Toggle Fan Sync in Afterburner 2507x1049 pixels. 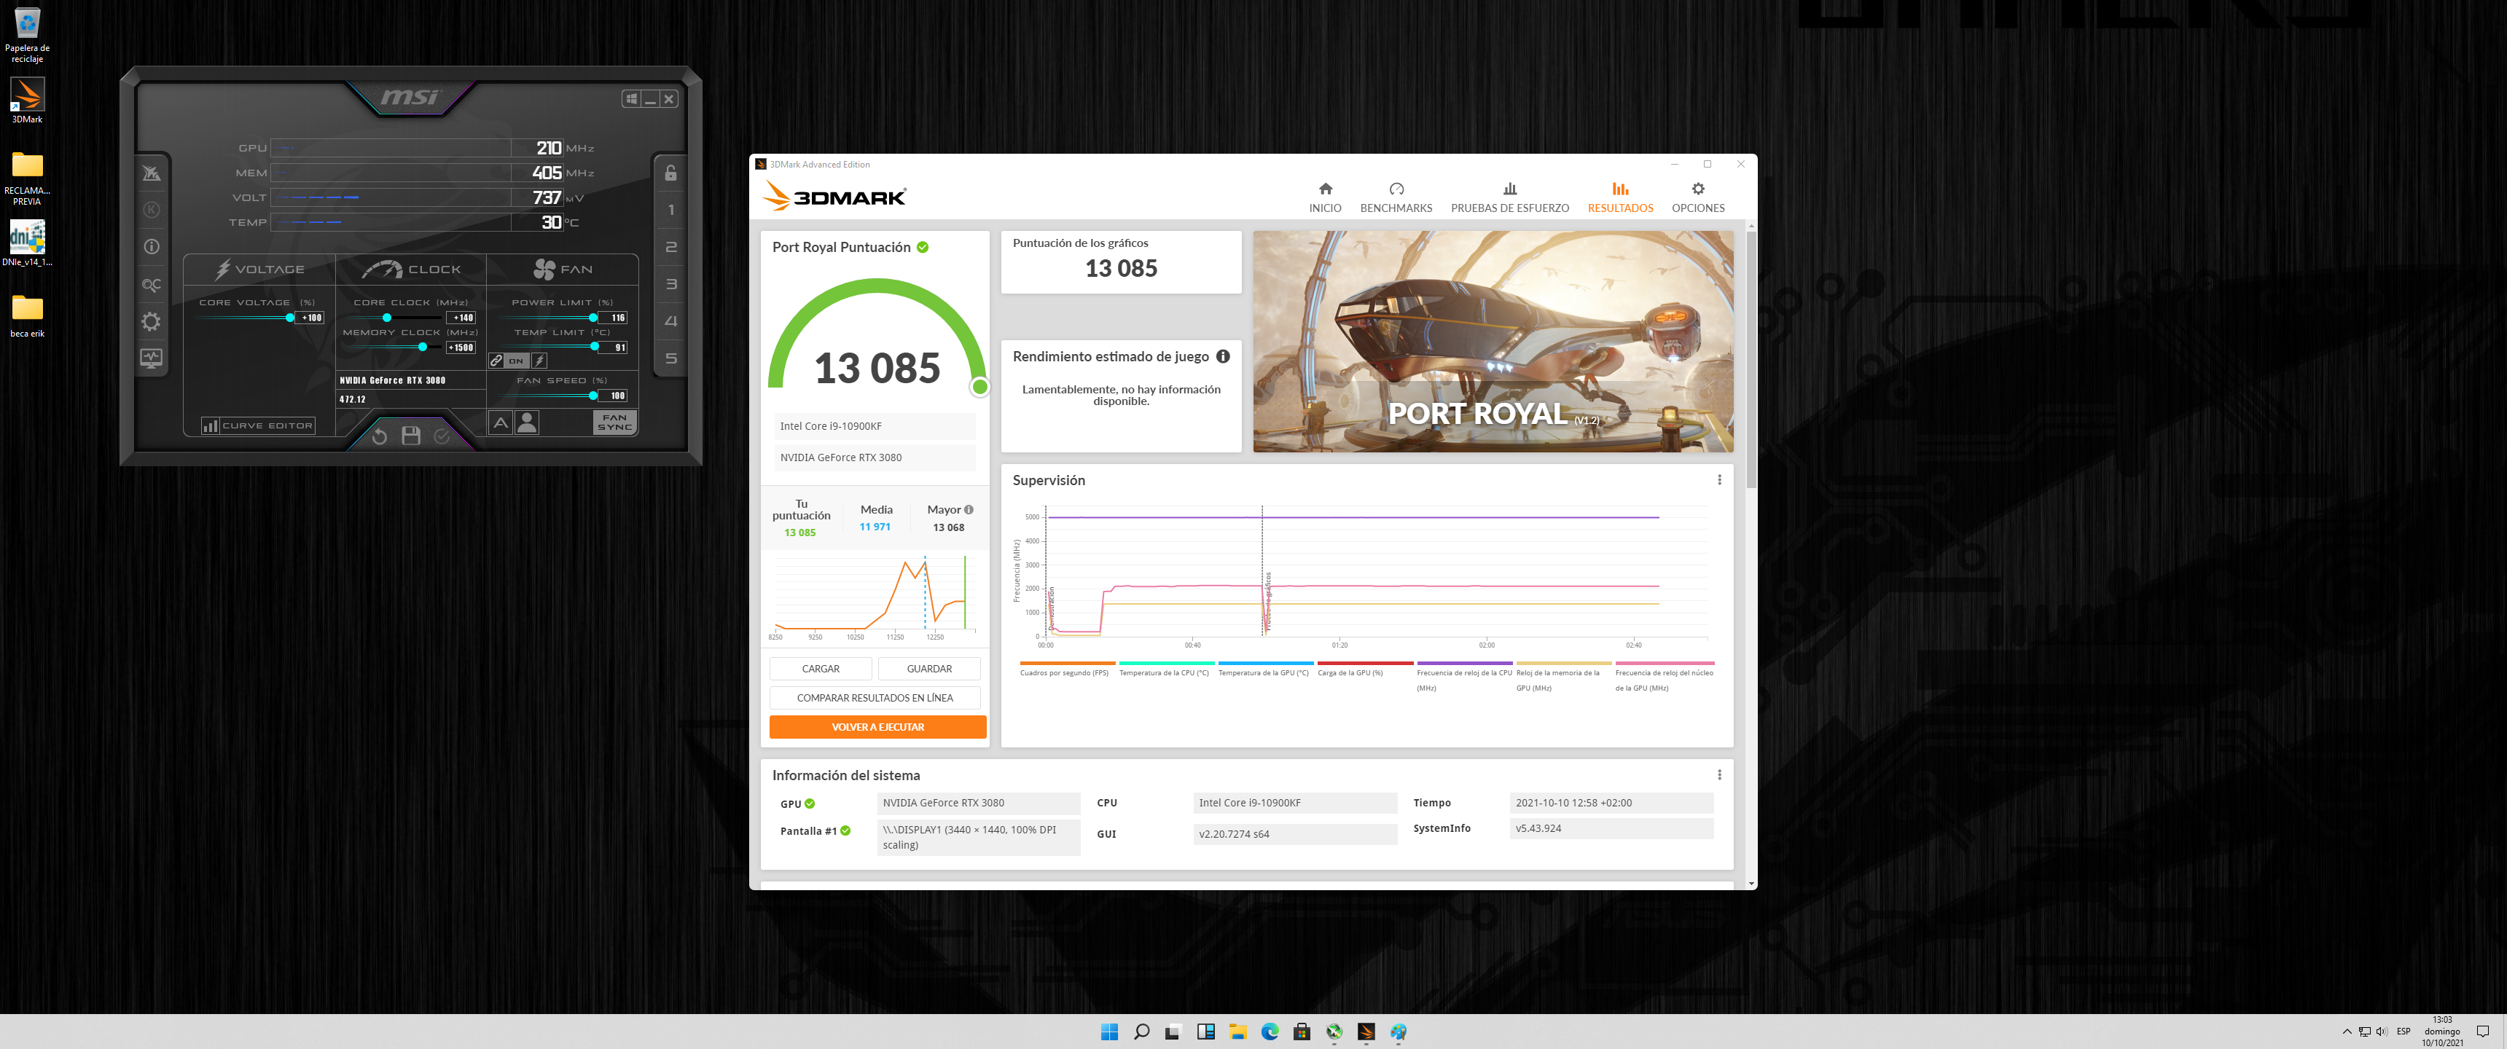[x=614, y=423]
